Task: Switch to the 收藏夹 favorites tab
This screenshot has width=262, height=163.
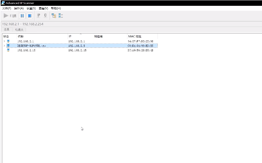Action: click(x=19, y=30)
